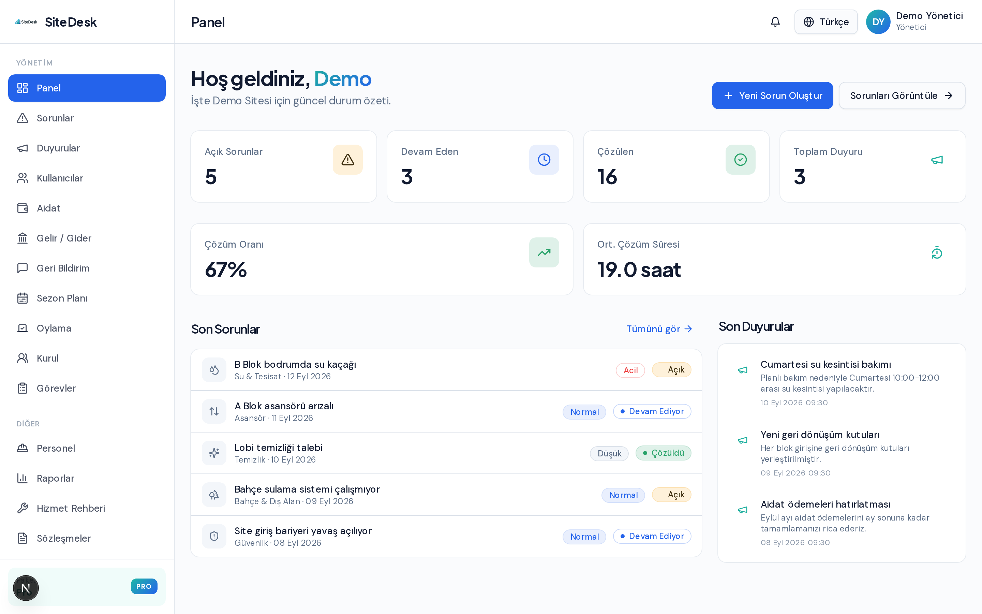Open announcement Yeni geri dönüşüm kutuları
The height and width of the screenshot is (614, 982).
[842, 453]
